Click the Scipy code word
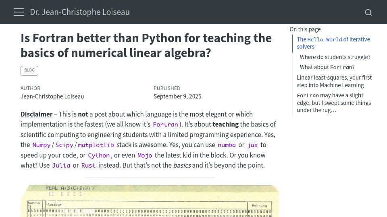387x217 pixels. [x=64, y=145]
